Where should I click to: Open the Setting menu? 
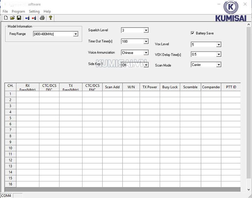(34, 11)
